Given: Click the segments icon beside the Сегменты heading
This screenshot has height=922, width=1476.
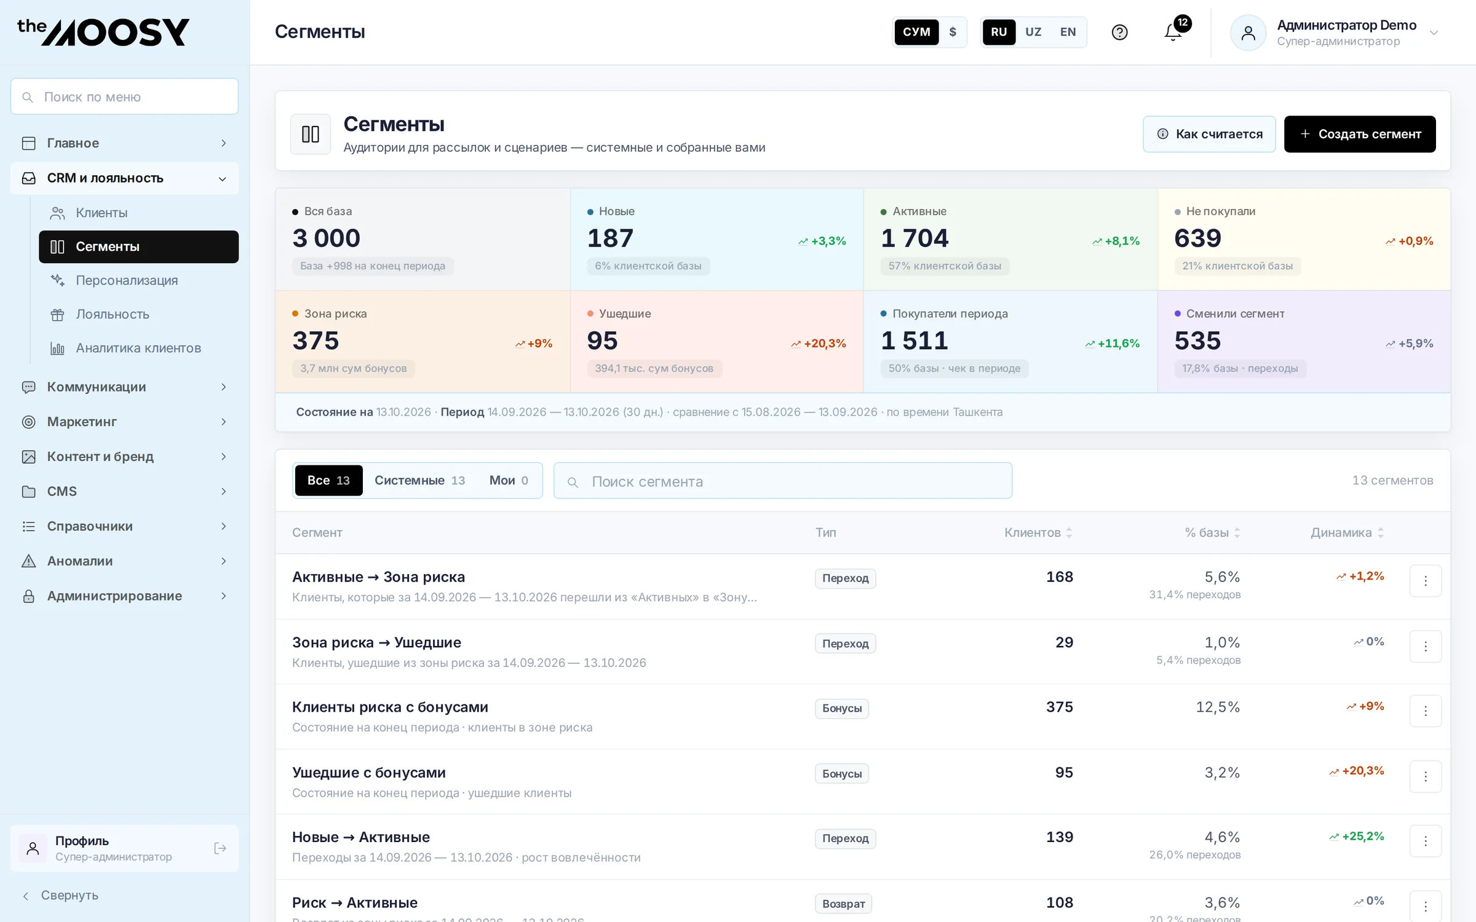Looking at the screenshot, I should pos(311,134).
